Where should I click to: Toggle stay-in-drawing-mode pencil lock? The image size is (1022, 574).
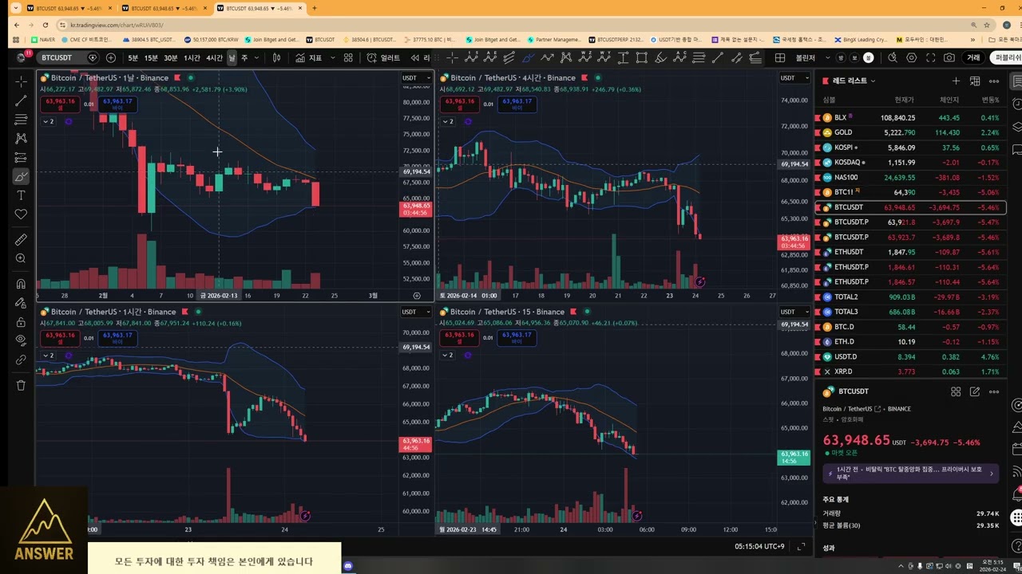(x=21, y=303)
